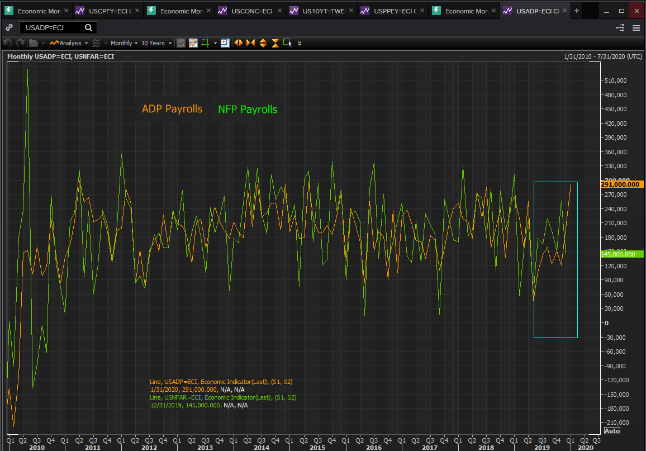Toggle the Auto scale button on the axis
The width and height of the screenshot is (646, 451).
pyautogui.click(x=611, y=431)
